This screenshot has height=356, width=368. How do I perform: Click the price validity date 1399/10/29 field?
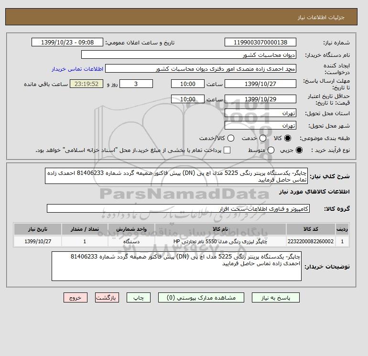pyautogui.click(x=260, y=99)
